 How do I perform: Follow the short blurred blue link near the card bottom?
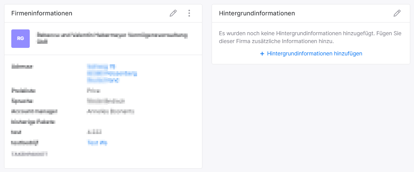click(97, 143)
